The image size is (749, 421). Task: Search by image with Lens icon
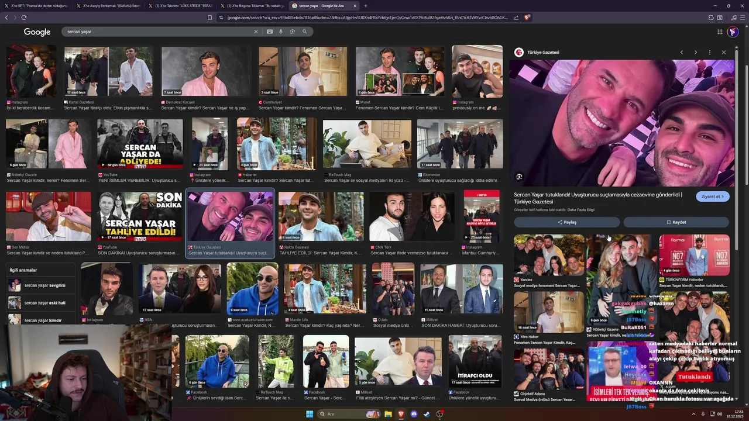(293, 32)
